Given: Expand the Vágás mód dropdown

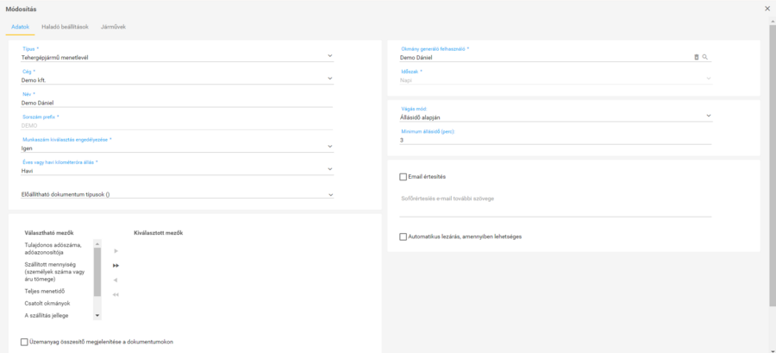Looking at the screenshot, I should pos(555,117).
